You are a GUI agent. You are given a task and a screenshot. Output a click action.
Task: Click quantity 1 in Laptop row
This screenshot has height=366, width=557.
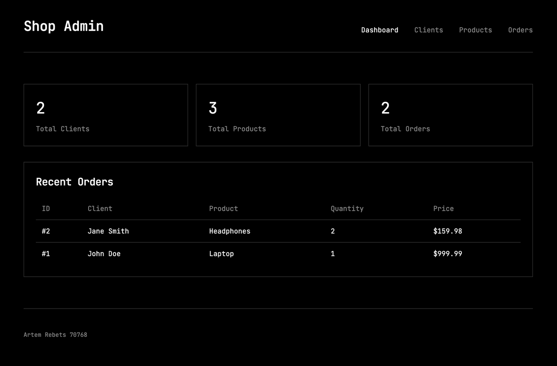tap(333, 254)
